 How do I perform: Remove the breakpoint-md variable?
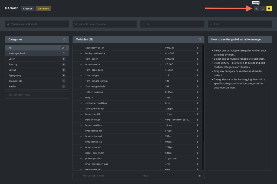[197, 136]
